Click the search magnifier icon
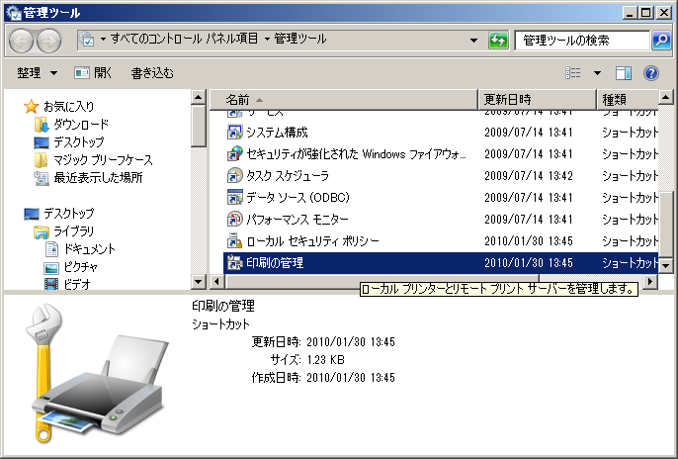Image resolution: width=678 pixels, height=459 pixels. [x=661, y=41]
